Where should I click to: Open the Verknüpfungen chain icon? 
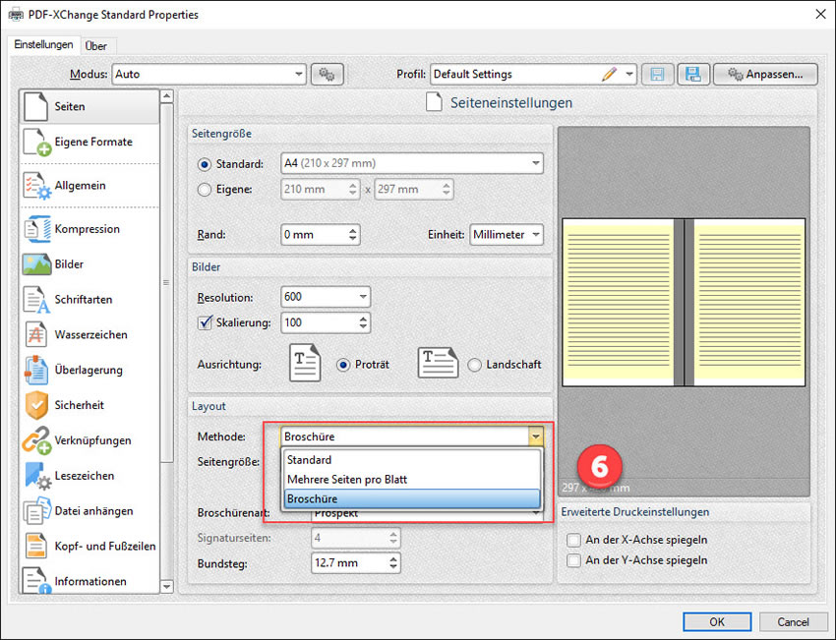[x=36, y=440]
